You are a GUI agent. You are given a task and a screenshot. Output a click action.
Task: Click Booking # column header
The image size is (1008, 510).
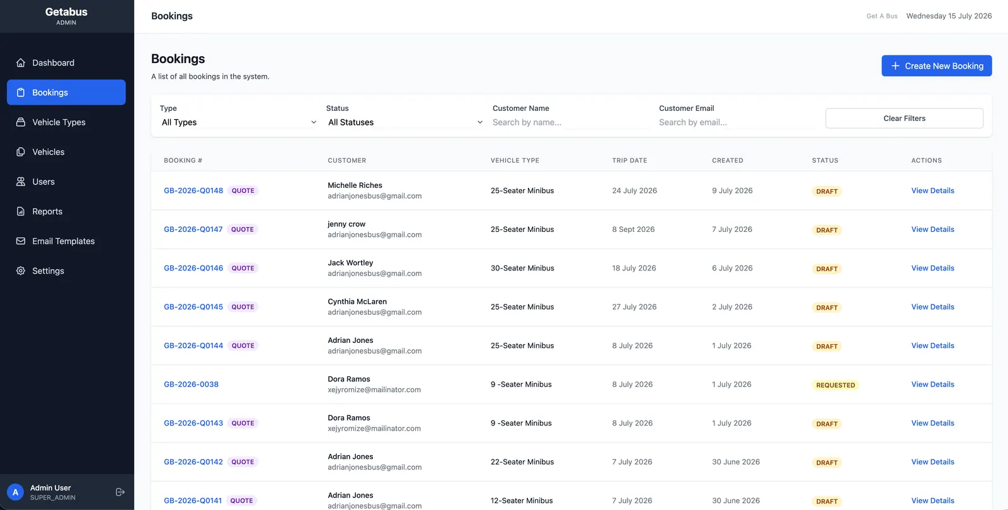click(183, 161)
